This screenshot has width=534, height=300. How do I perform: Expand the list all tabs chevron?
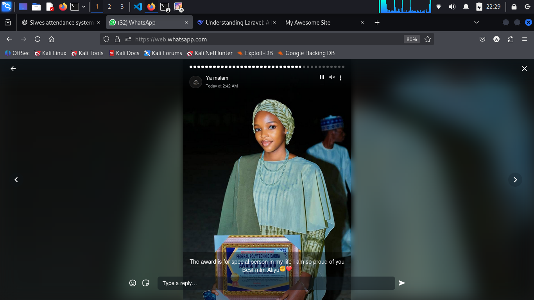(x=476, y=23)
